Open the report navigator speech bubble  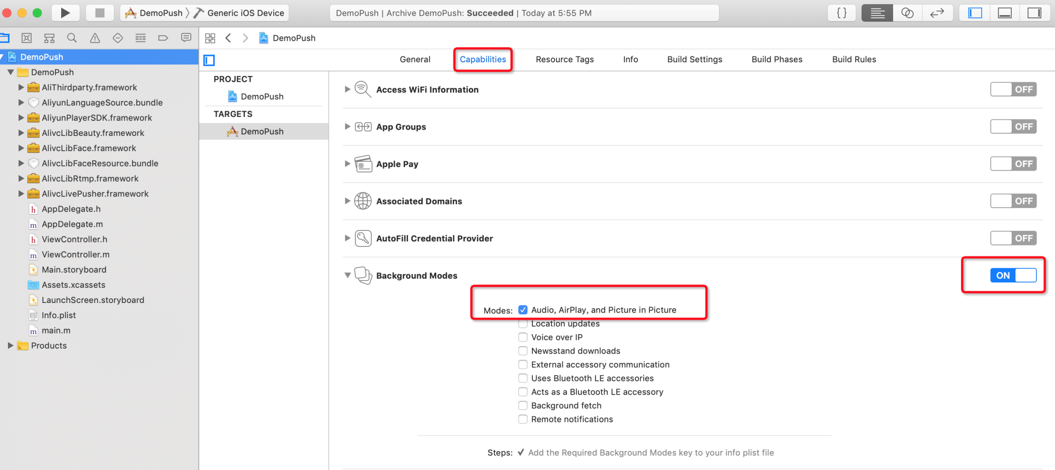click(186, 38)
